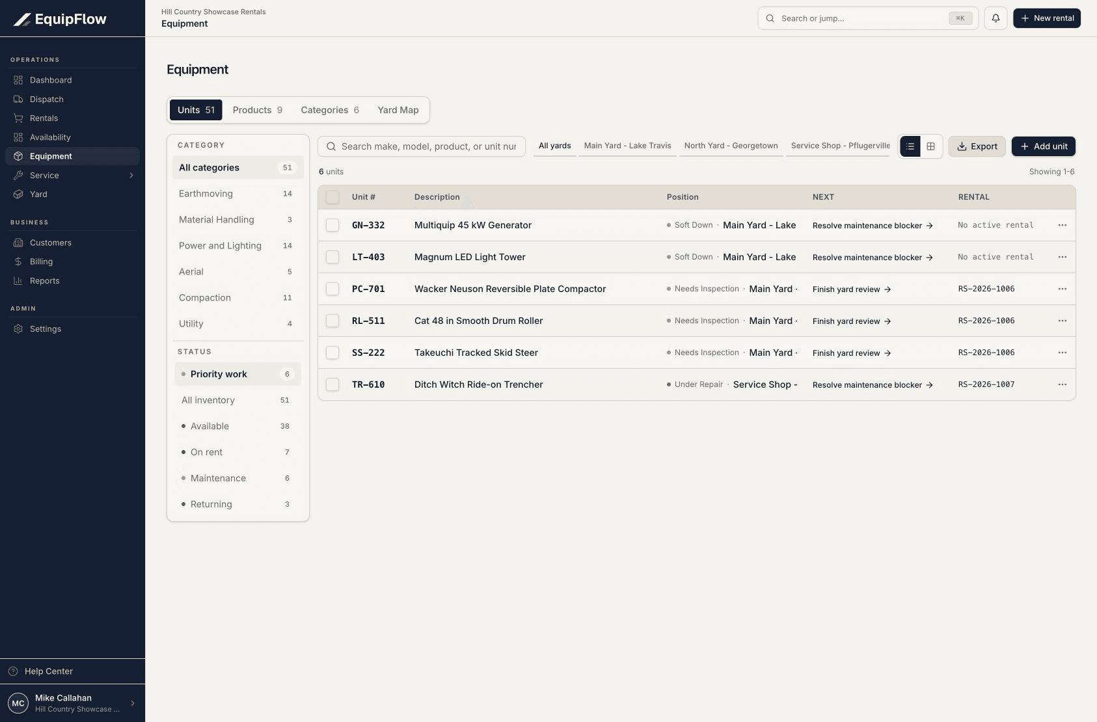
Task: Click Resolve maintenance blocker for TR-610
Action: pyautogui.click(x=873, y=385)
